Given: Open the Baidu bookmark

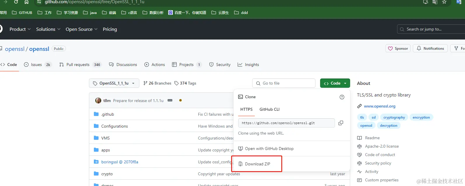Looking at the screenshot, I should tap(187, 12).
